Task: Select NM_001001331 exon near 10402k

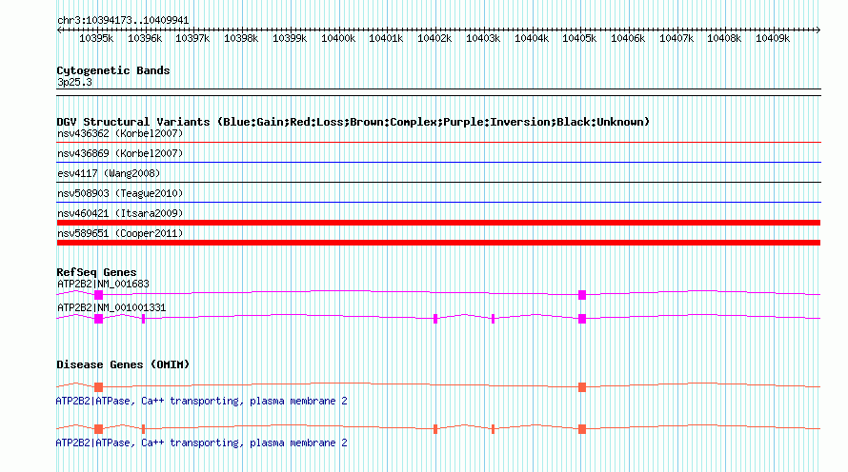Action: pos(435,319)
